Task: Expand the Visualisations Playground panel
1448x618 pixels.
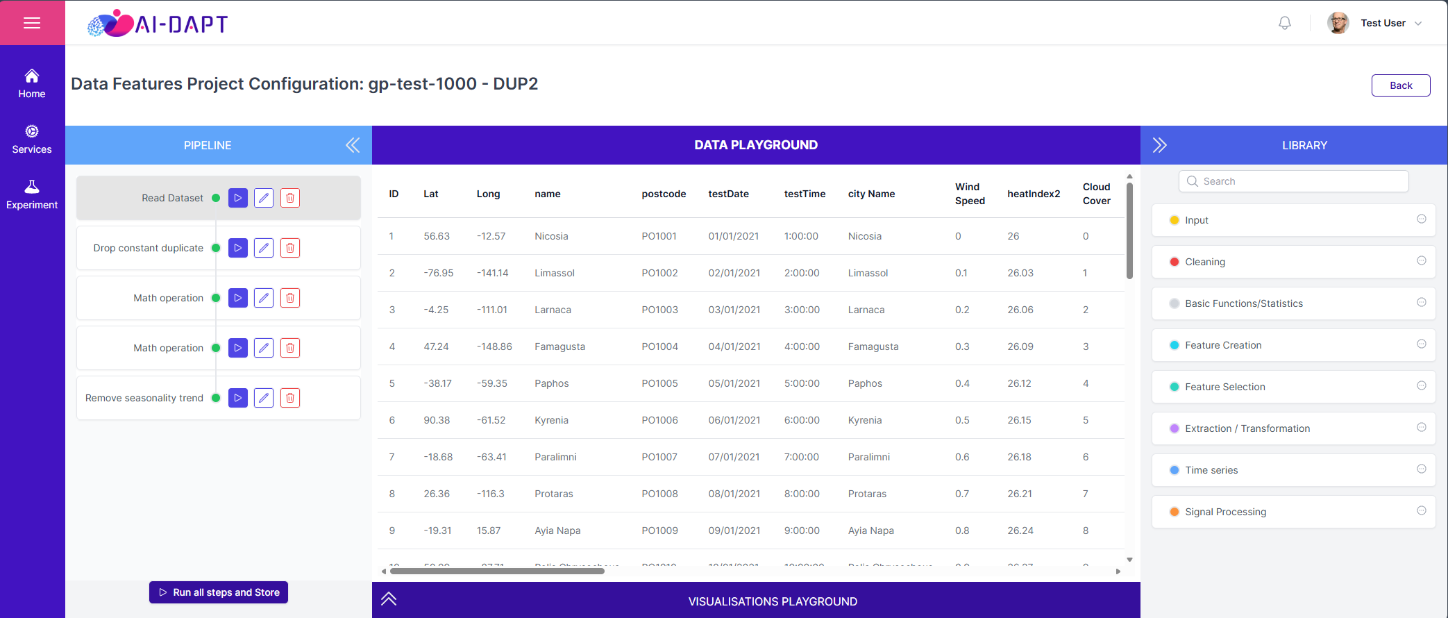Action: [x=389, y=599]
